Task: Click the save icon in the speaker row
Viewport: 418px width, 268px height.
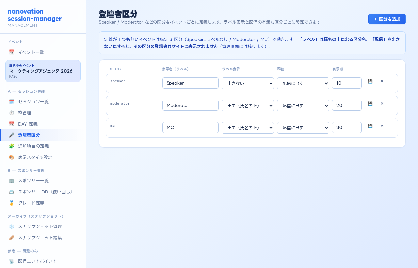Action: click(x=370, y=81)
